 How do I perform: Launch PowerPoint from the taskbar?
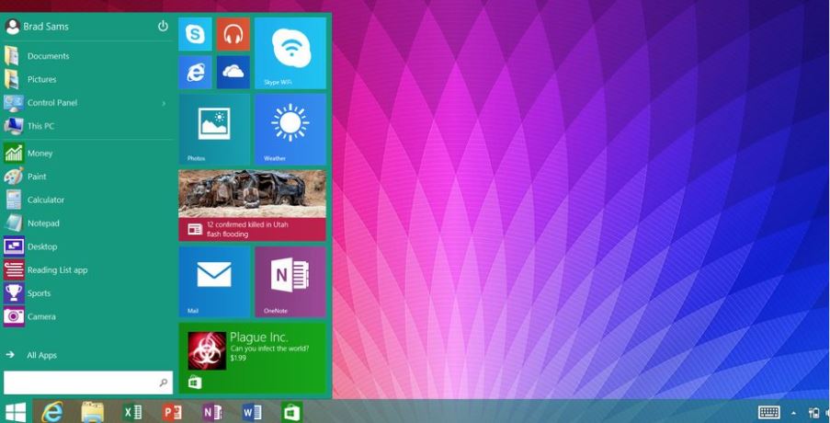(172, 412)
